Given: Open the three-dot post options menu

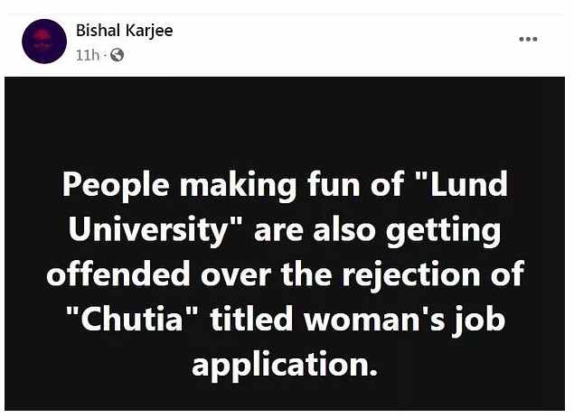Looking at the screenshot, I should 528,40.
